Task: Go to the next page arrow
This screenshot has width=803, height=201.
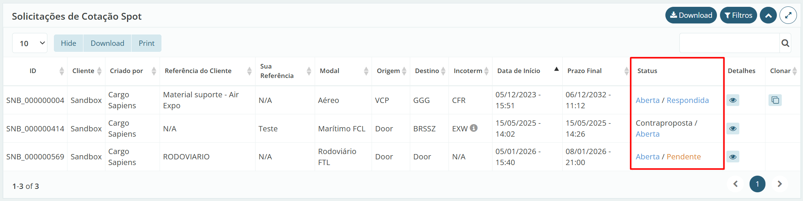Action: [x=779, y=184]
